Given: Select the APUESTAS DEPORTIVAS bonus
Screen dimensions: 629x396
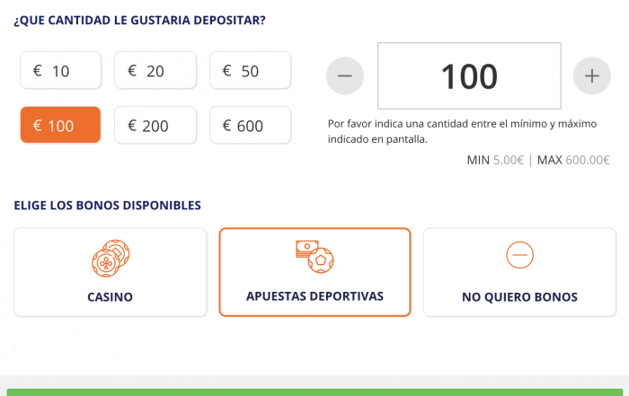Looking at the screenshot, I should [x=314, y=272].
